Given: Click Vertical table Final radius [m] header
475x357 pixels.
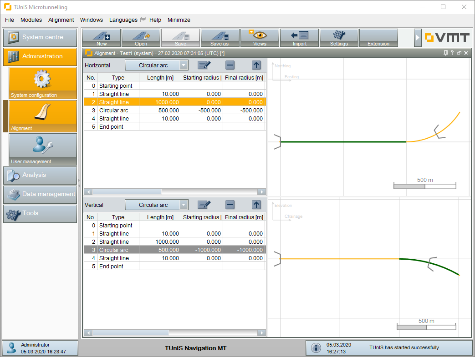Looking at the screenshot, I should 244,217.
